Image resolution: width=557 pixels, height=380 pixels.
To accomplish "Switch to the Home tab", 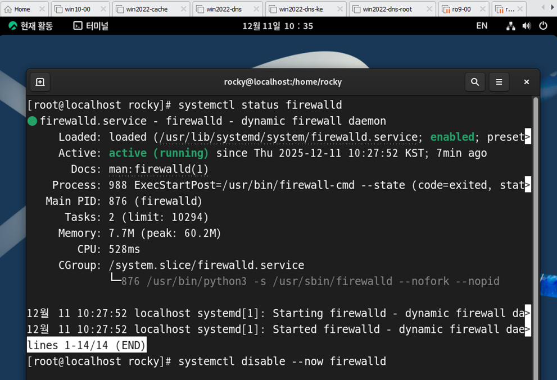I will (x=22, y=9).
